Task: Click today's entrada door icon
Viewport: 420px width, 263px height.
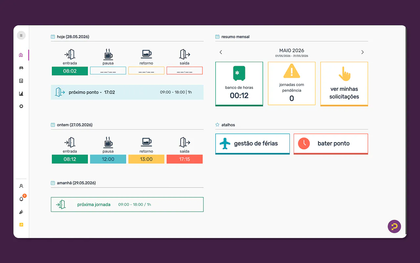Action: click(x=70, y=54)
